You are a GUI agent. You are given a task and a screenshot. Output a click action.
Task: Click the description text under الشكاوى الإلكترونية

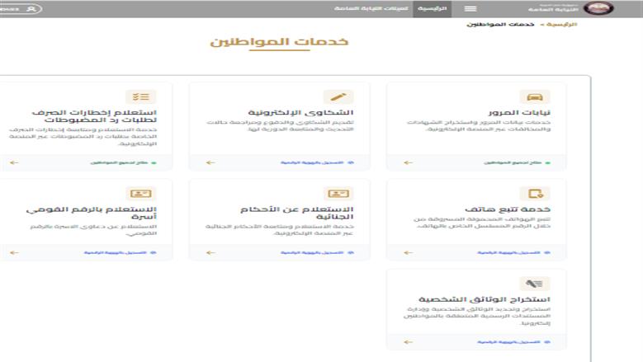[280, 125]
